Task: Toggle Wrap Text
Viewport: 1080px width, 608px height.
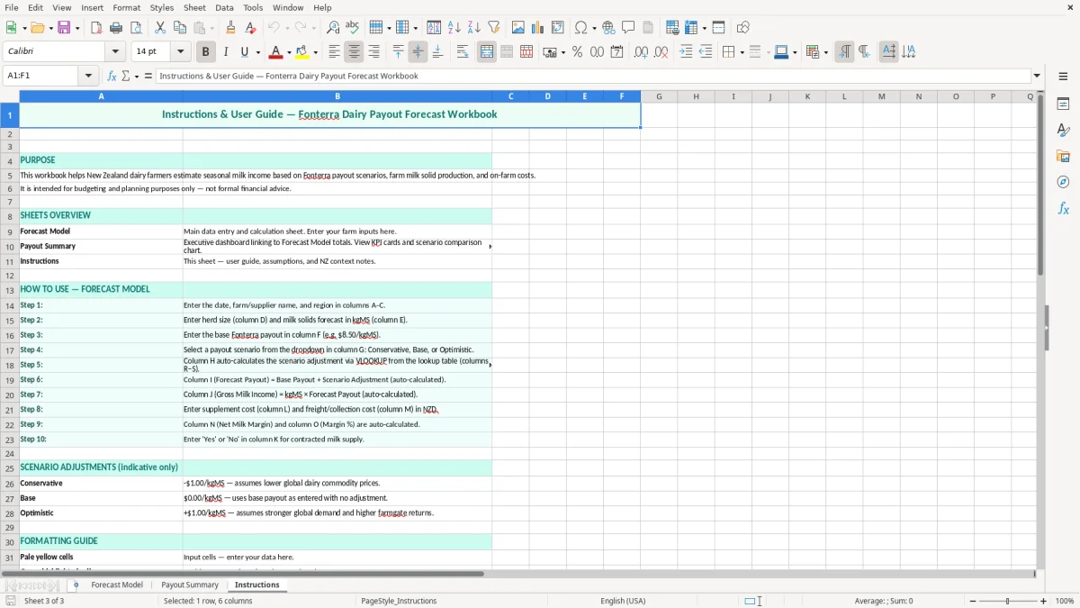Action: coord(463,52)
